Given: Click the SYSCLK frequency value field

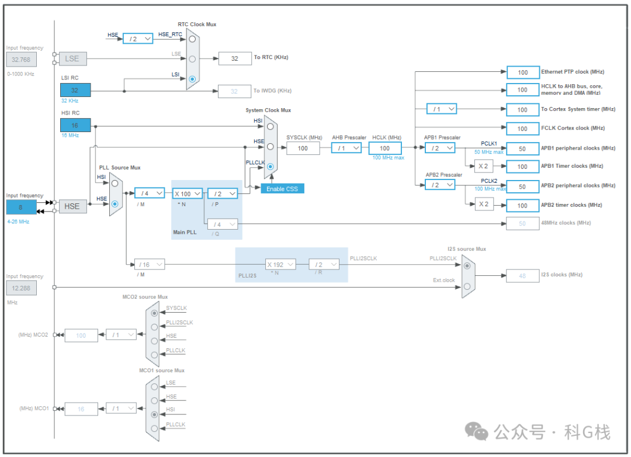Looking at the screenshot, I should (x=303, y=148).
